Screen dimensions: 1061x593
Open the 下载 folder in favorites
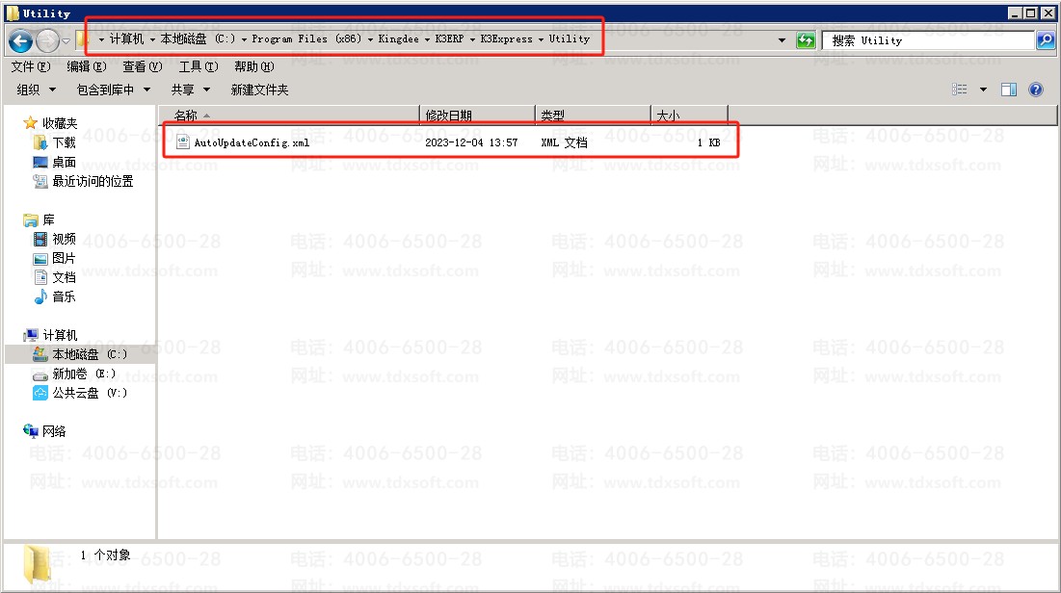[64, 142]
